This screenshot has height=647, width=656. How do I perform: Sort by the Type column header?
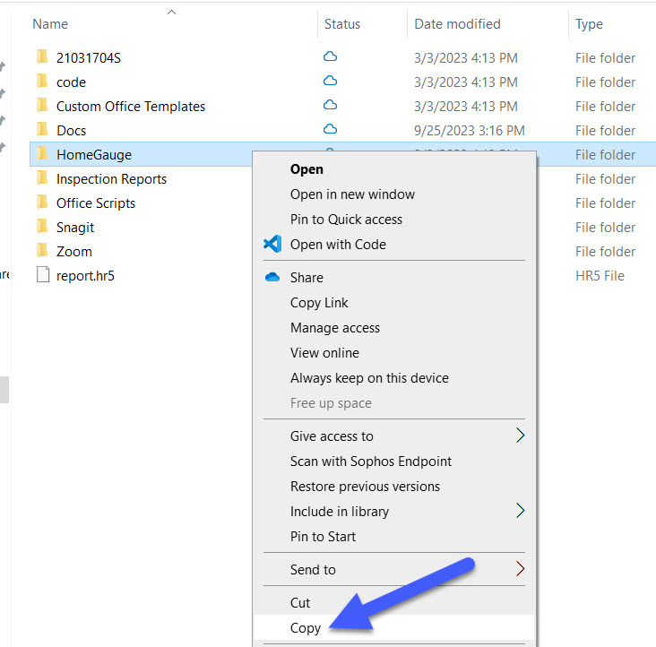(x=589, y=25)
